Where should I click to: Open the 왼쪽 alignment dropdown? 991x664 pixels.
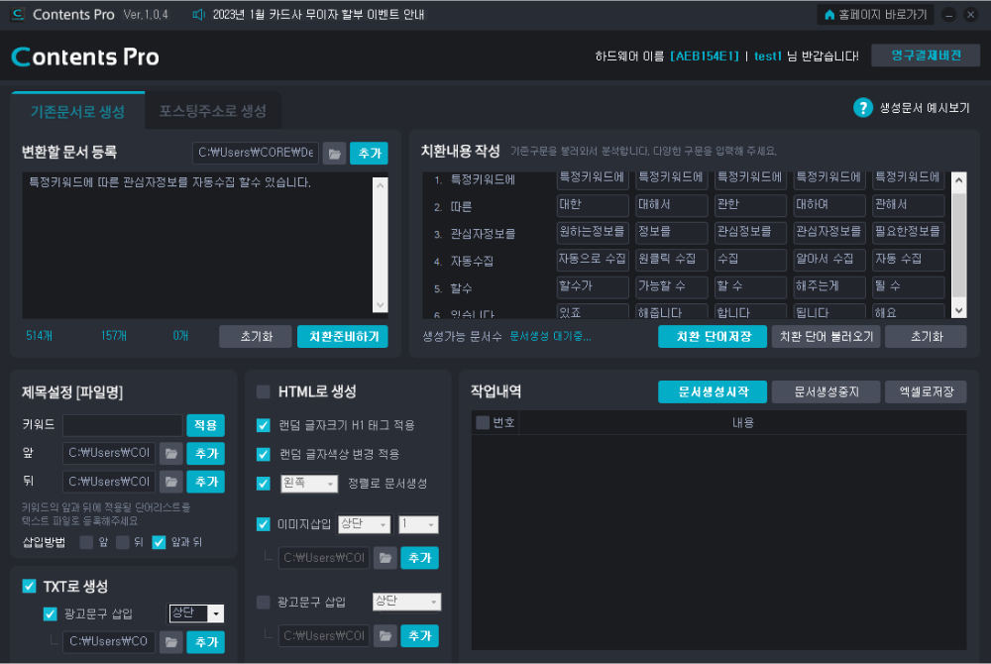pyautogui.click(x=309, y=484)
